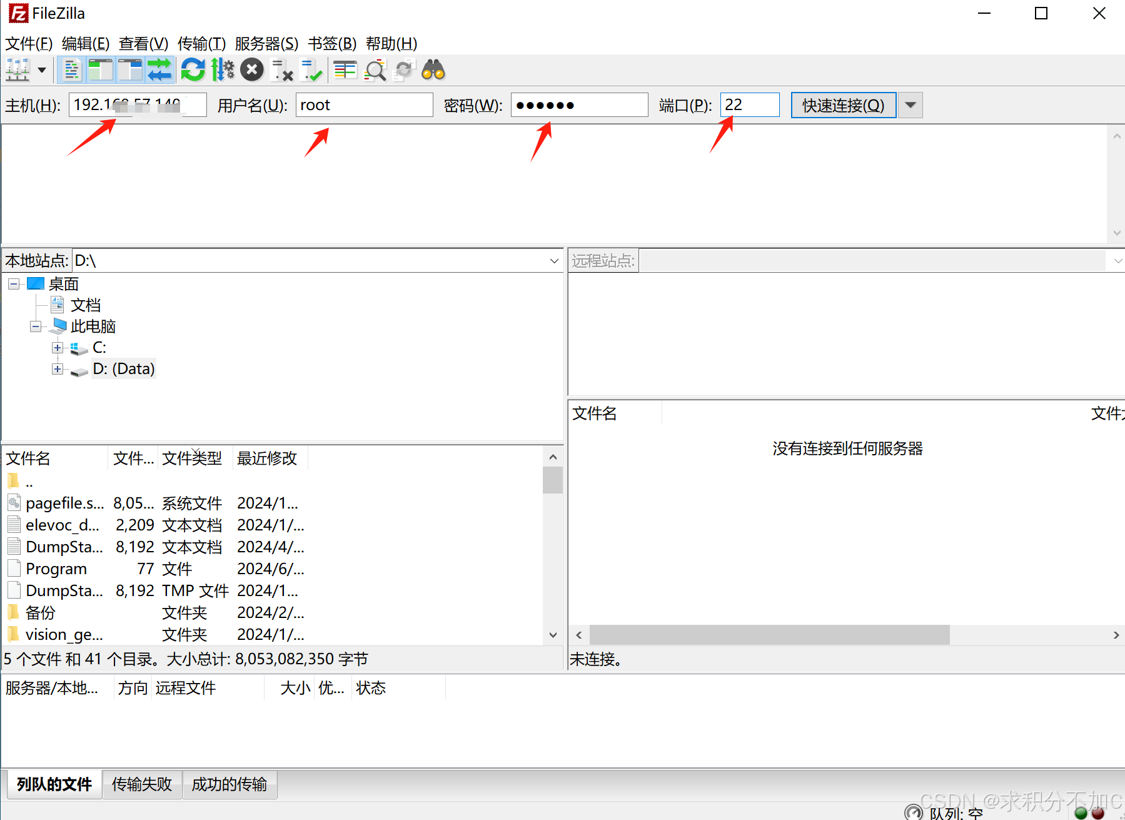Select D: (Data) in the tree

point(124,369)
